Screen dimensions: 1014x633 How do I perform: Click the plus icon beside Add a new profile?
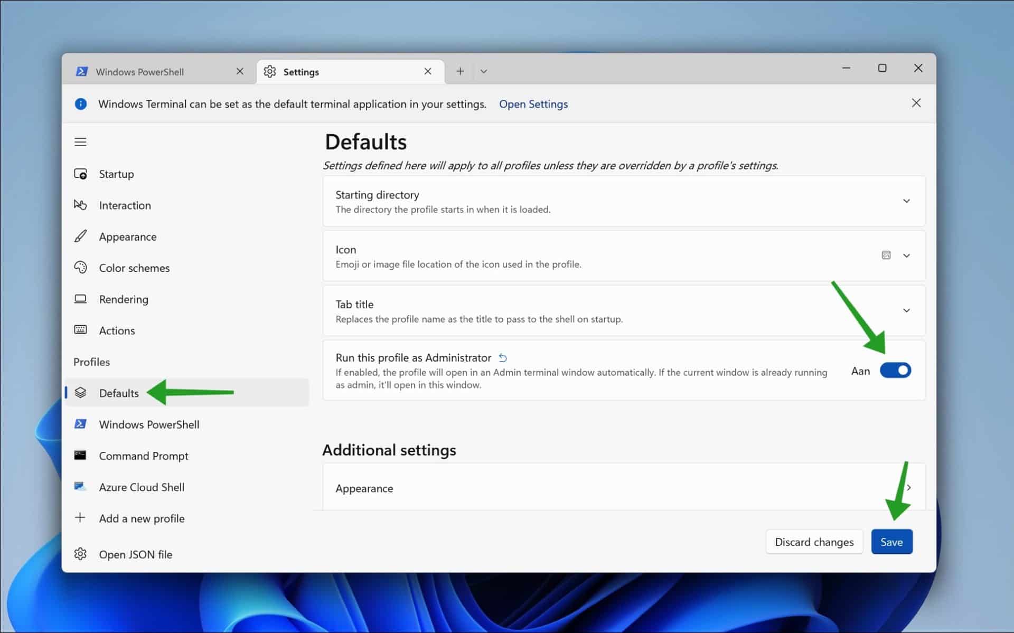pos(80,517)
